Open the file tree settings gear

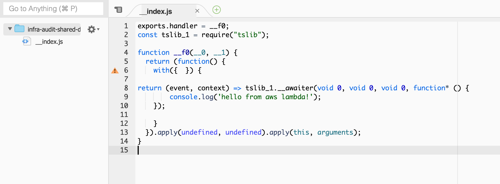pyautogui.click(x=92, y=29)
